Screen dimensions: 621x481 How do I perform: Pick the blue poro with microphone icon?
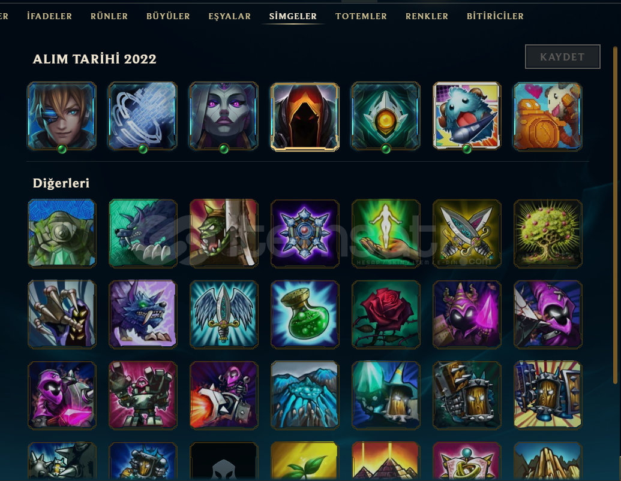click(467, 116)
